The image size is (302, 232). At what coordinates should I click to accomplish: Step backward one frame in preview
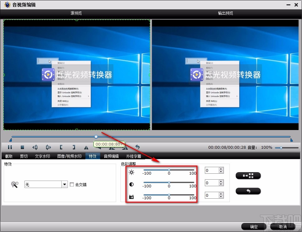pyautogui.click(x=35, y=147)
